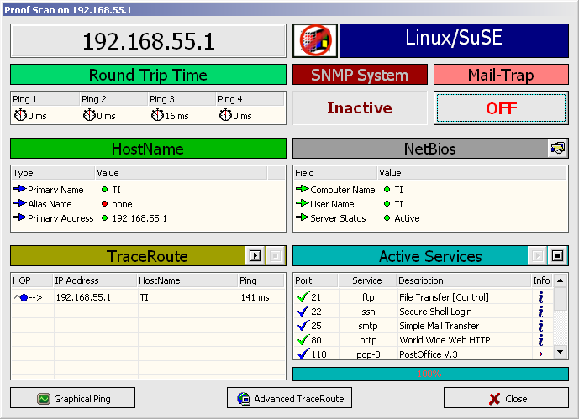Sort services by Service column header
Screen dimensions: 579x419
[x=367, y=280]
